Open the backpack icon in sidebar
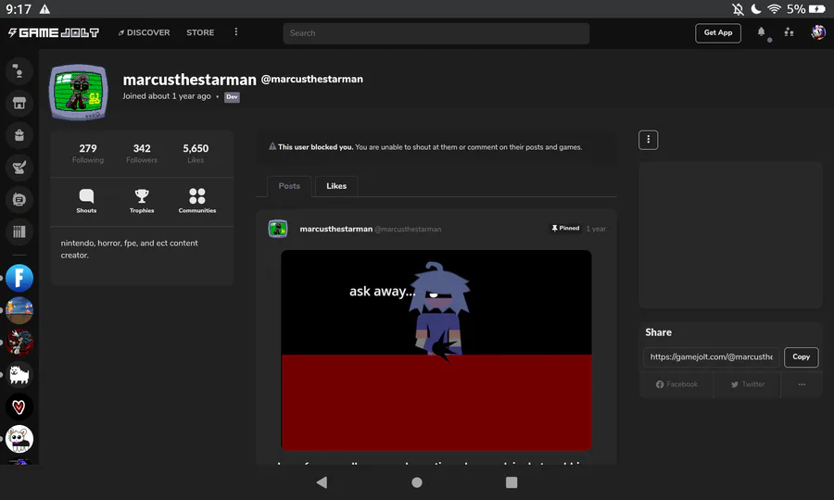 (x=19, y=135)
